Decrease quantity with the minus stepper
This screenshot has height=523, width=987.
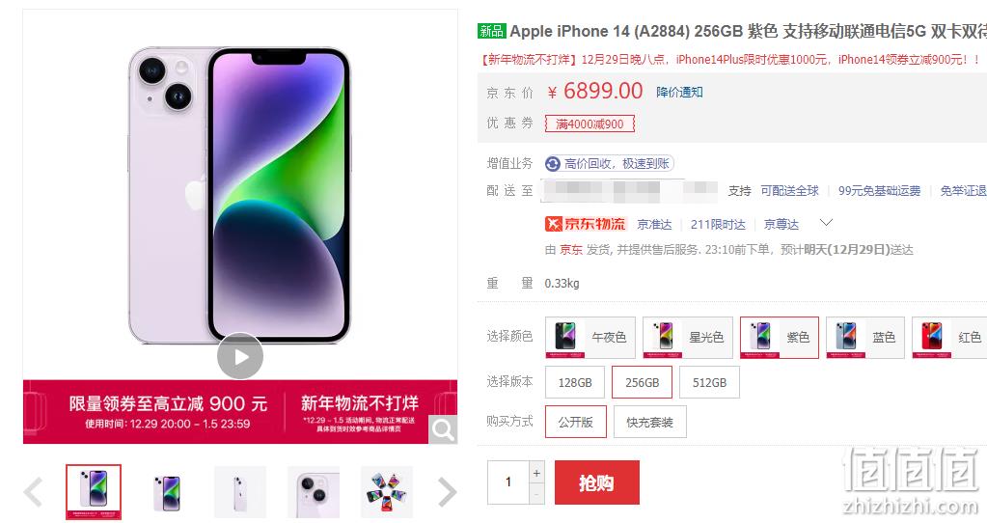pyautogui.click(x=536, y=495)
